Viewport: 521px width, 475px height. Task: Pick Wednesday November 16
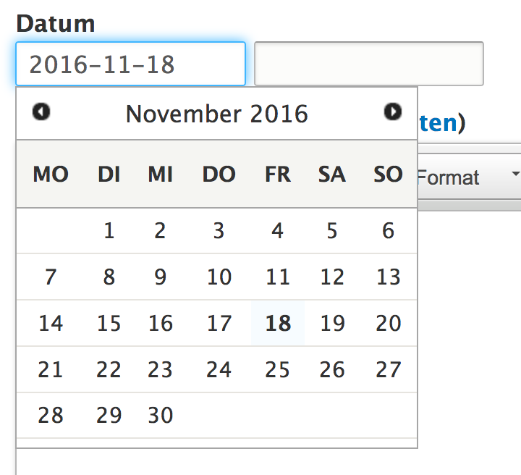[x=160, y=323]
